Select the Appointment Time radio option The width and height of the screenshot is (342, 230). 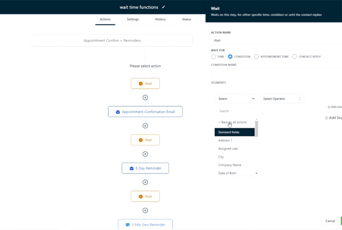(256, 57)
